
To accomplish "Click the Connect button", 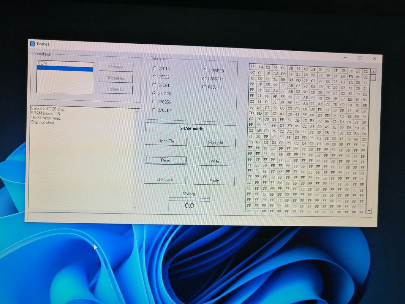I will point(116,67).
